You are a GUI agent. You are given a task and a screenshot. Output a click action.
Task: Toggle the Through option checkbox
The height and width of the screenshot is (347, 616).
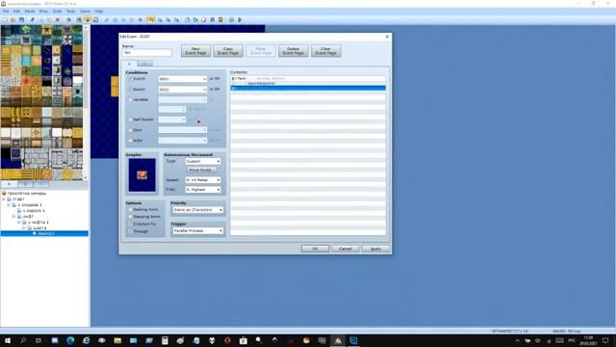coord(131,231)
